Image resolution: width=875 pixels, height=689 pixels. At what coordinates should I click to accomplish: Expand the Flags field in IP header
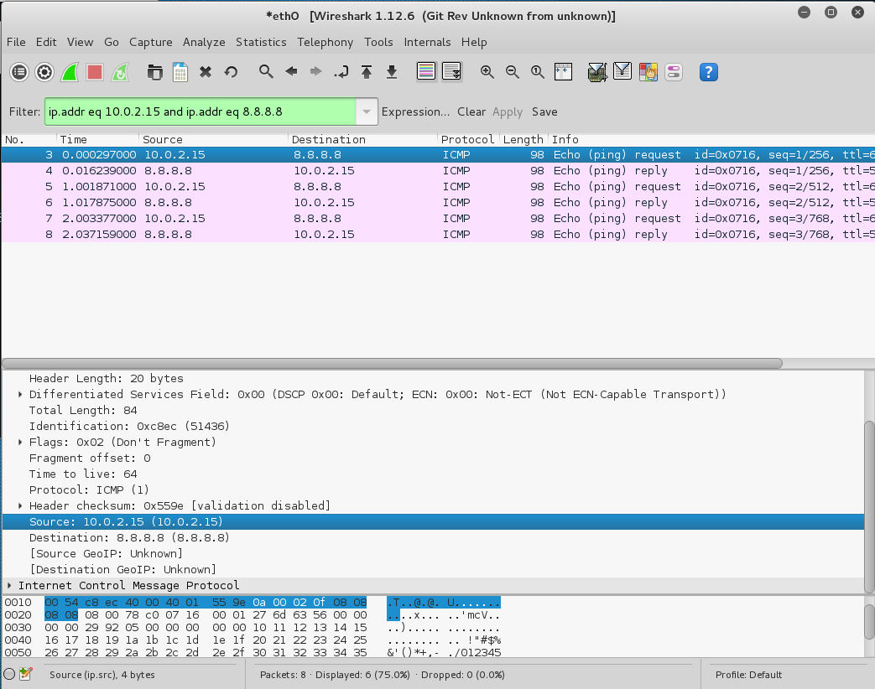(x=18, y=442)
